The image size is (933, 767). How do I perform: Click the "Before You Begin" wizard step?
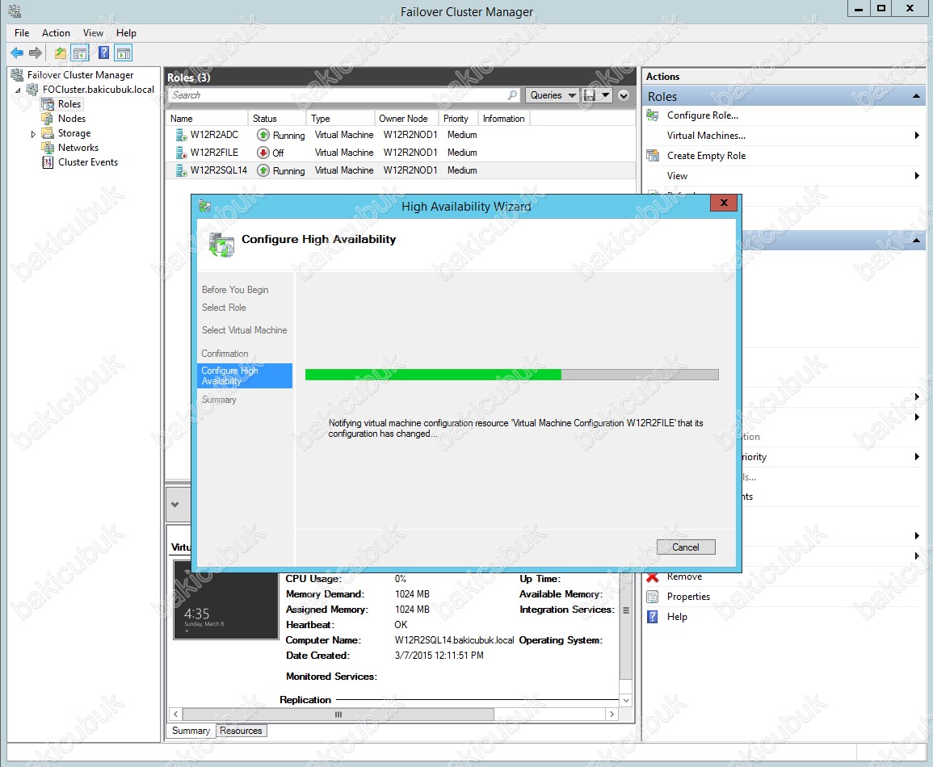tap(235, 290)
